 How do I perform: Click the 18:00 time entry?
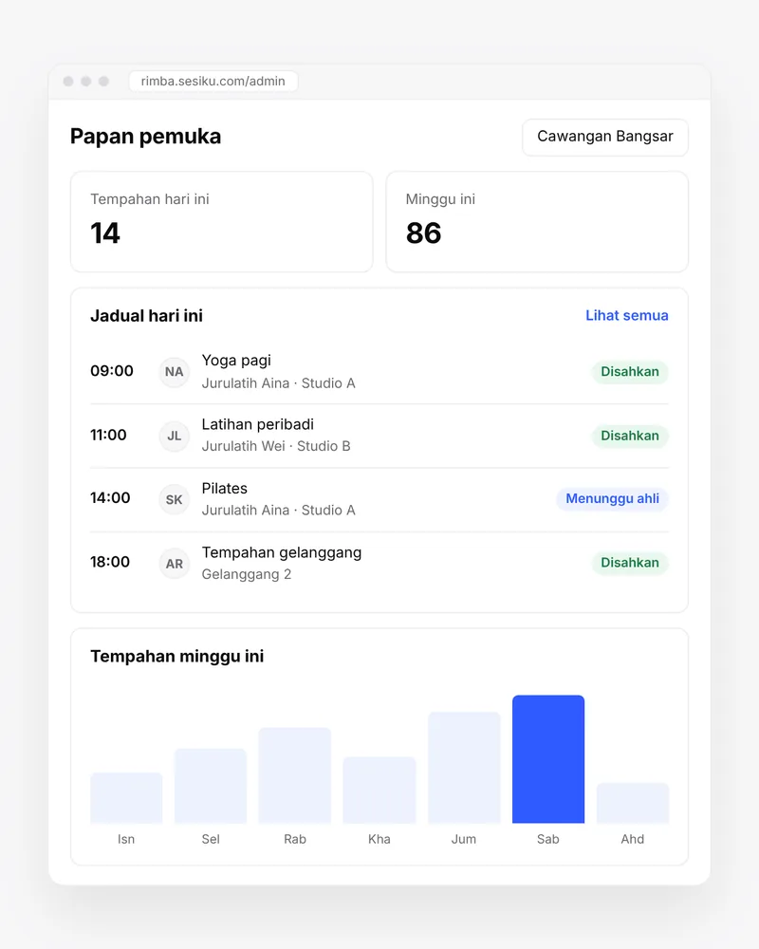110,562
